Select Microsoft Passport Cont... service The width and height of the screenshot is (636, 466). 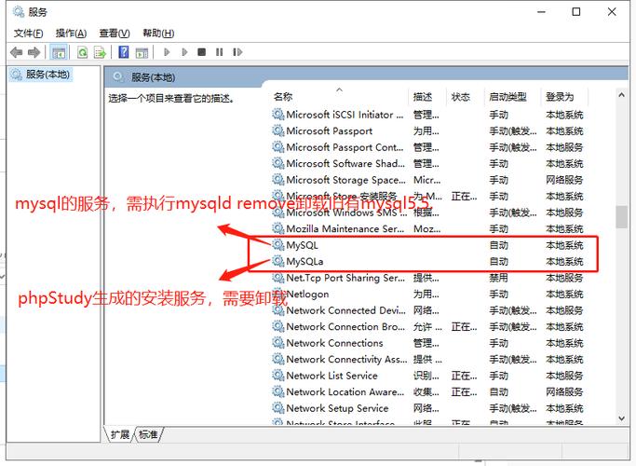tap(429, 147)
